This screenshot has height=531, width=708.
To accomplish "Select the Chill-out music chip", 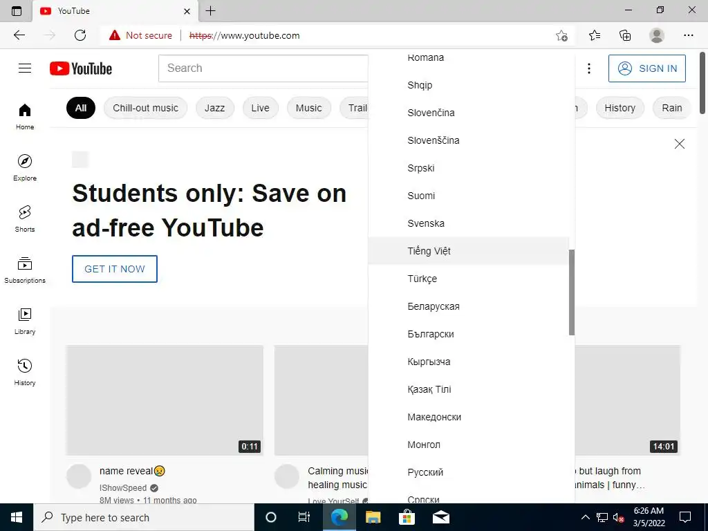I will click(145, 108).
